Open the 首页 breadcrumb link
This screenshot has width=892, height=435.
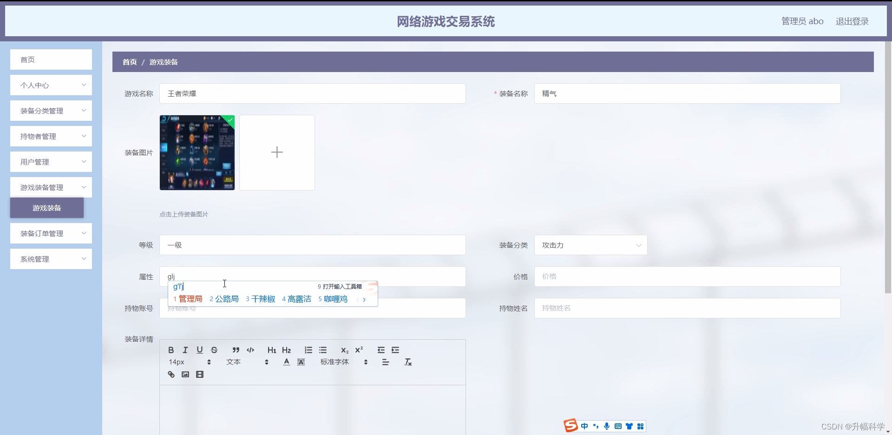tap(129, 62)
